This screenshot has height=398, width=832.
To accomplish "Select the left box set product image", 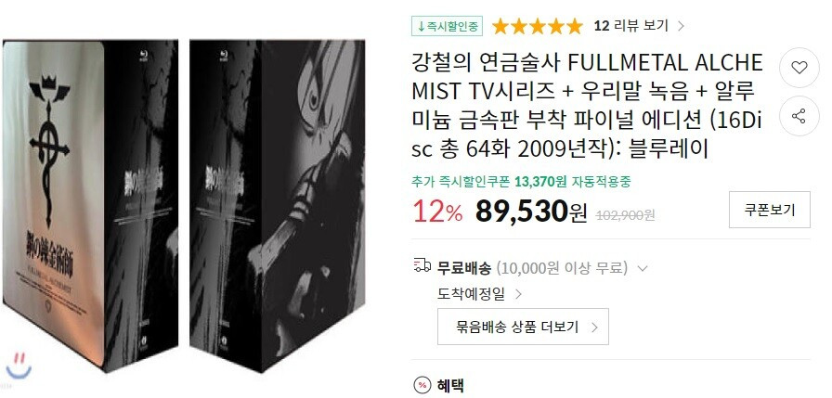I will [x=90, y=205].
